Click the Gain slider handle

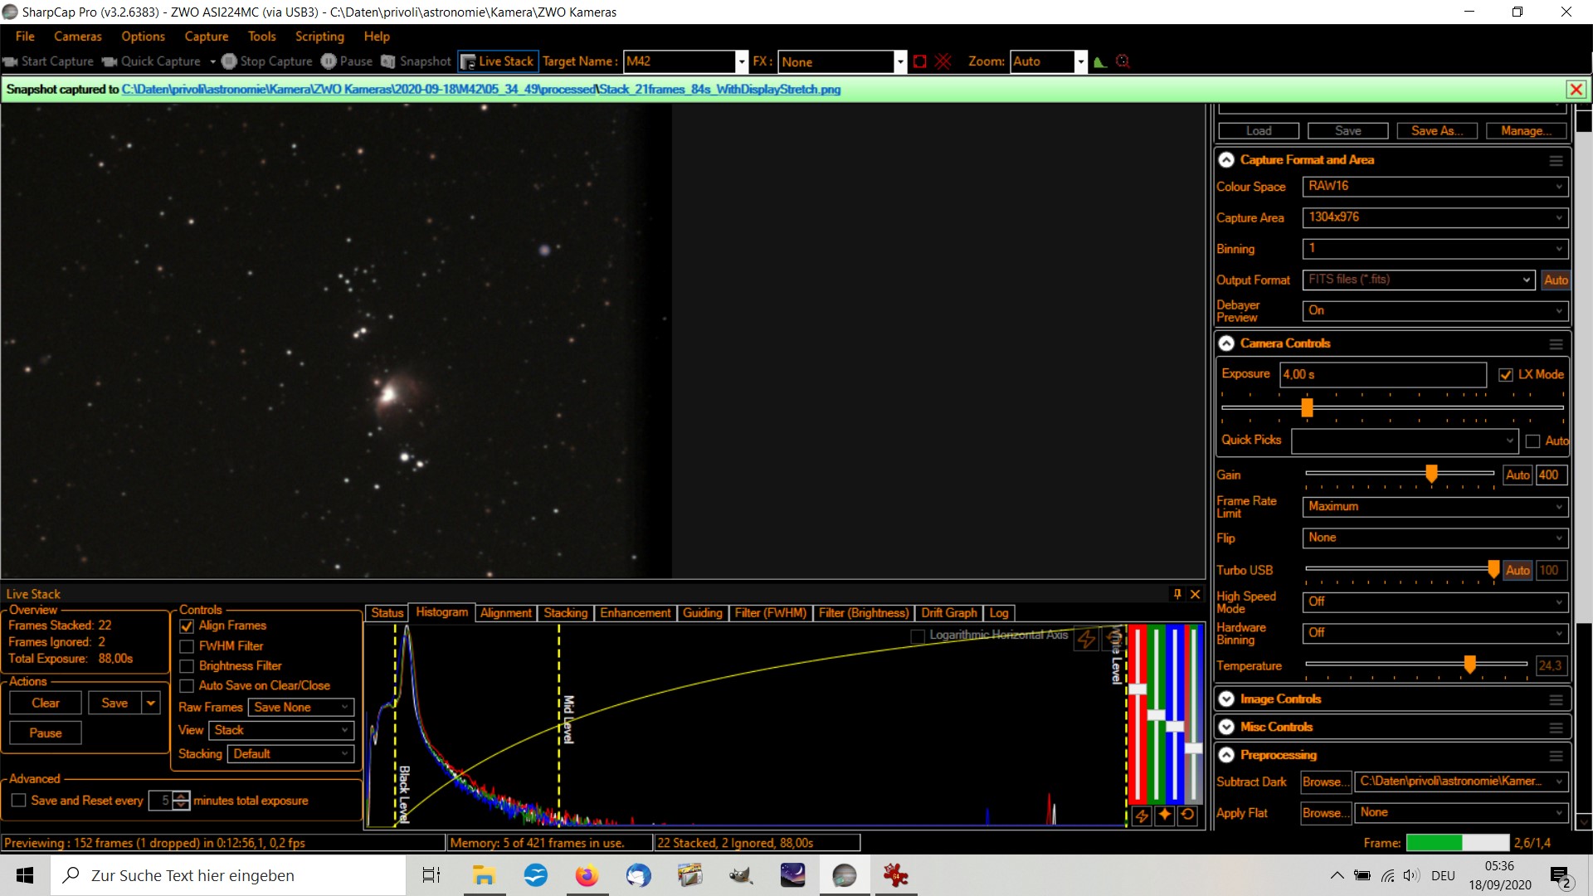(x=1431, y=473)
